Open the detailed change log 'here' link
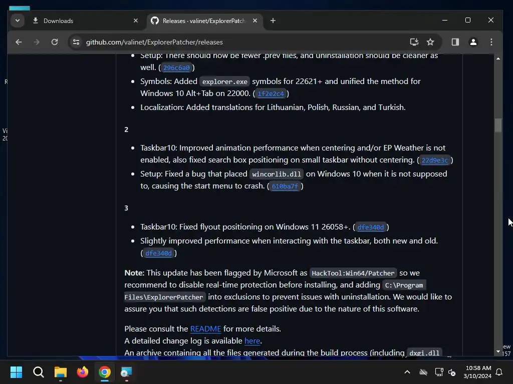This screenshot has height=384, width=513. click(252, 341)
